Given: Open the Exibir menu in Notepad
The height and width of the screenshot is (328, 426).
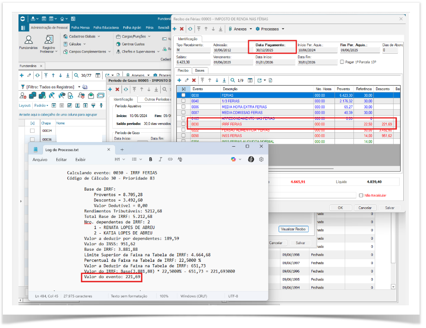Looking at the screenshot, I should pyautogui.click(x=80, y=160).
